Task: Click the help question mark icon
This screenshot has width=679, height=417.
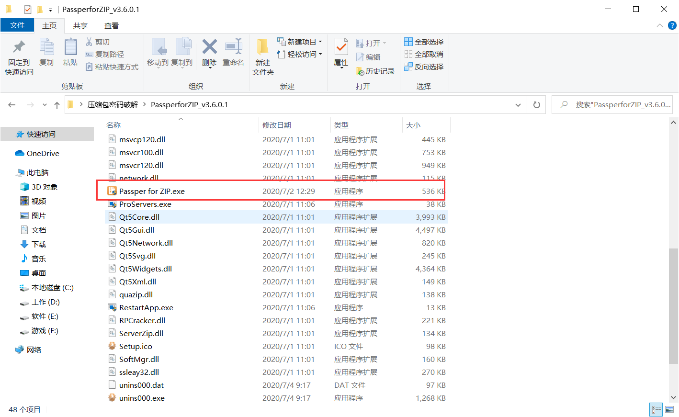Action: [672, 25]
